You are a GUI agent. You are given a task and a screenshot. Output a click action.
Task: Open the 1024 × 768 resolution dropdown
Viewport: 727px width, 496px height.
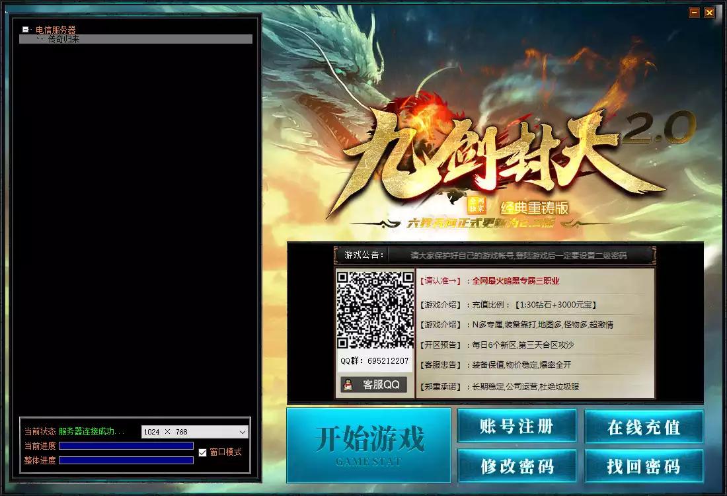[195, 431]
